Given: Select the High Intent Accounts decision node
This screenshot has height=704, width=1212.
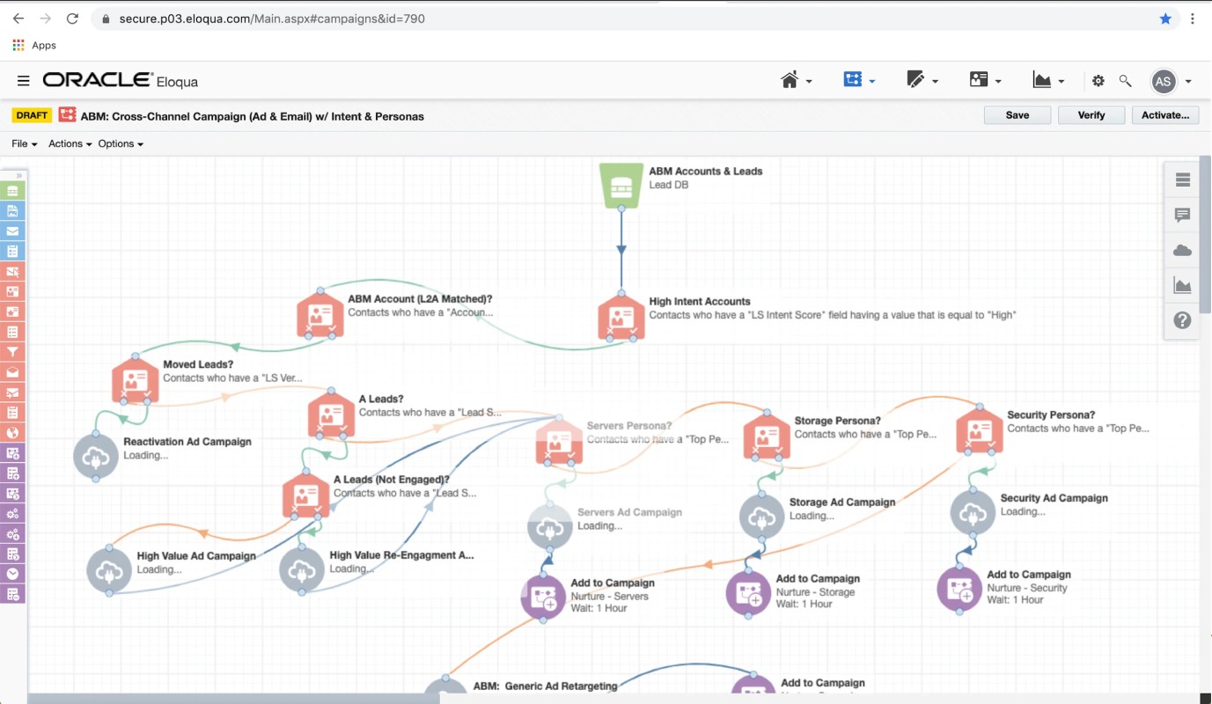Looking at the screenshot, I should (621, 318).
